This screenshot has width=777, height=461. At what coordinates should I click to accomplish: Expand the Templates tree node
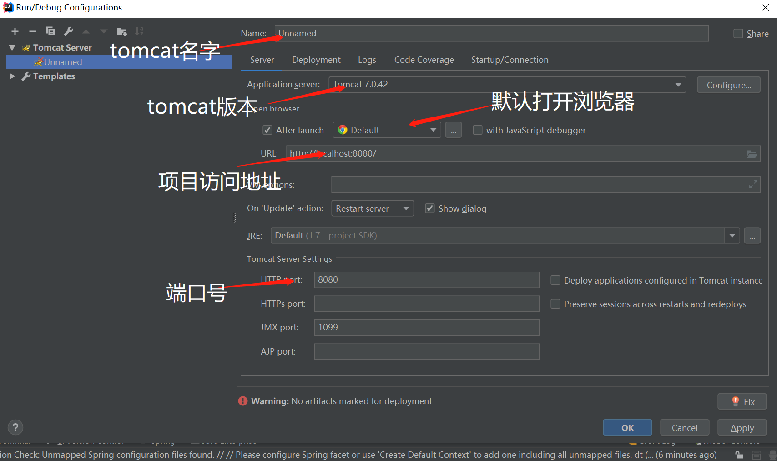pos(12,76)
